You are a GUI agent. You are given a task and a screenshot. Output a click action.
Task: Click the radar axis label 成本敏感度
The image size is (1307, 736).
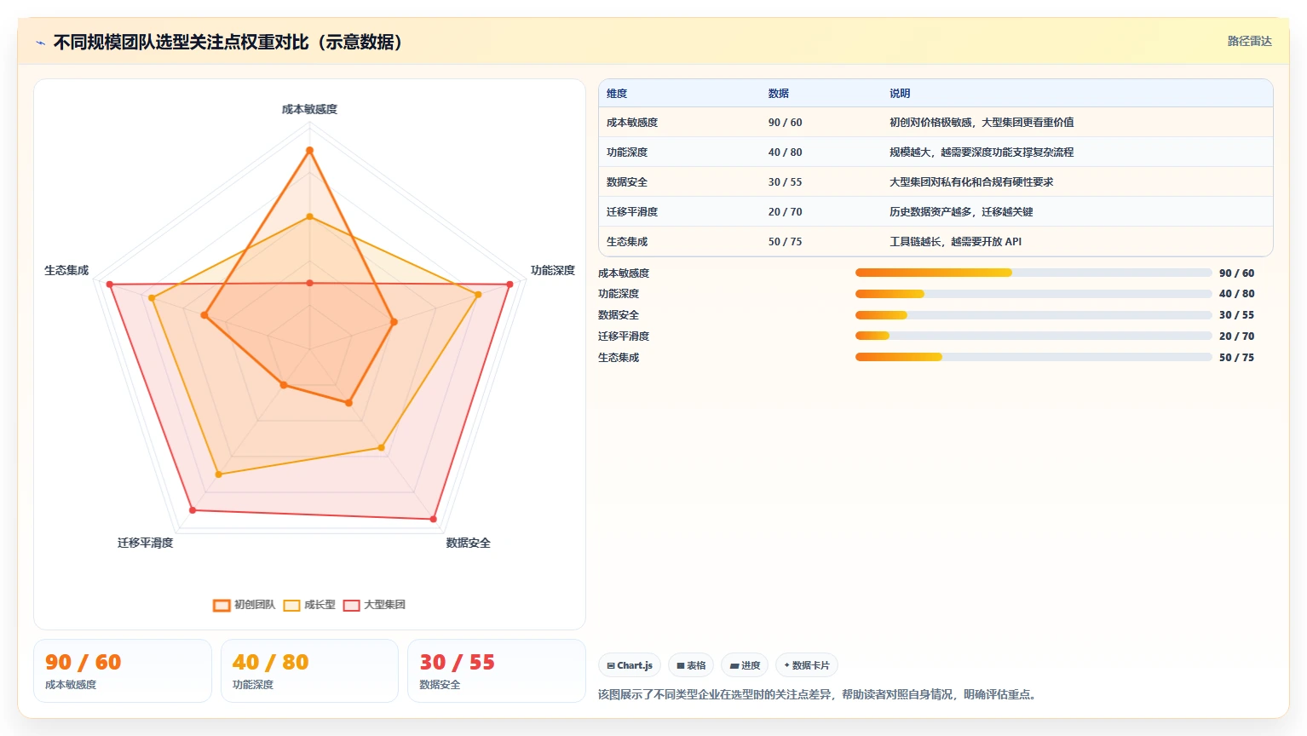[x=309, y=109]
